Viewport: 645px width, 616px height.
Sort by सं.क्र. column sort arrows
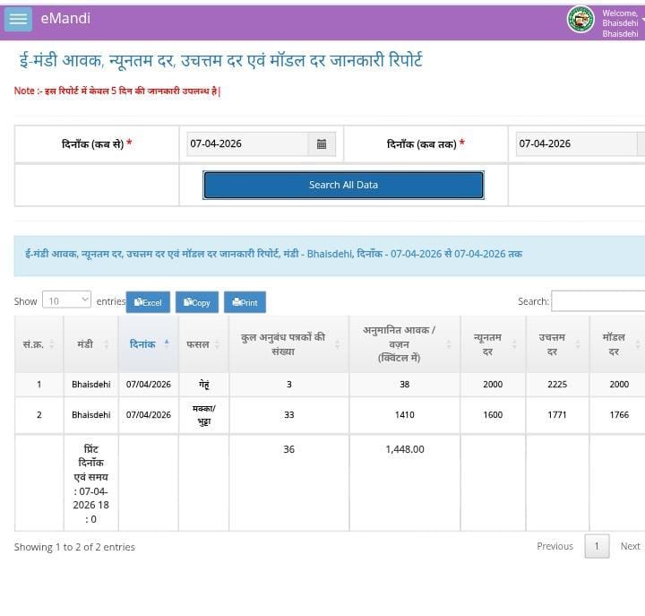point(51,344)
